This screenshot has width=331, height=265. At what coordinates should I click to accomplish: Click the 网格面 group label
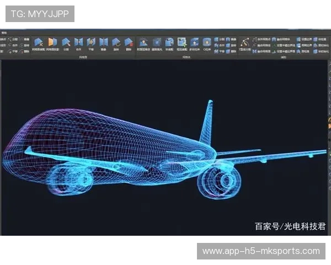(84, 56)
